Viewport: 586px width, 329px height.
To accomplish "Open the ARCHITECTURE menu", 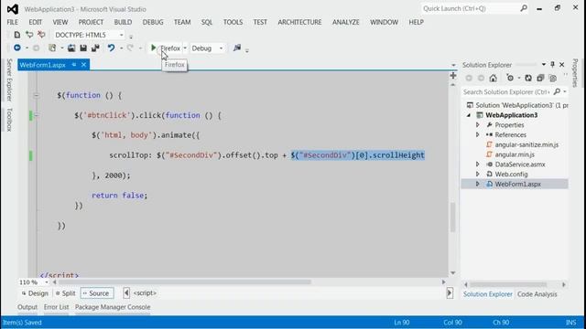I will pyautogui.click(x=299, y=22).
